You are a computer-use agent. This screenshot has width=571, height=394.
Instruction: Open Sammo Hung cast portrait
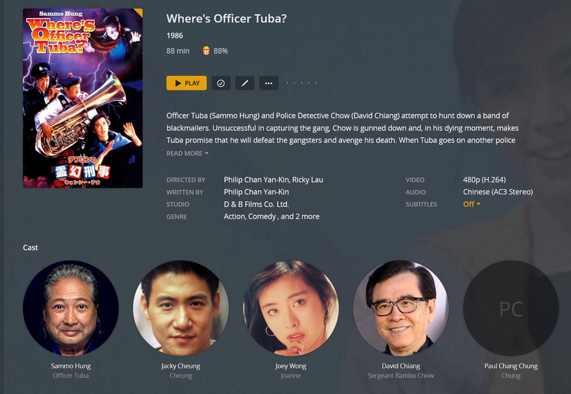point(70,308)
